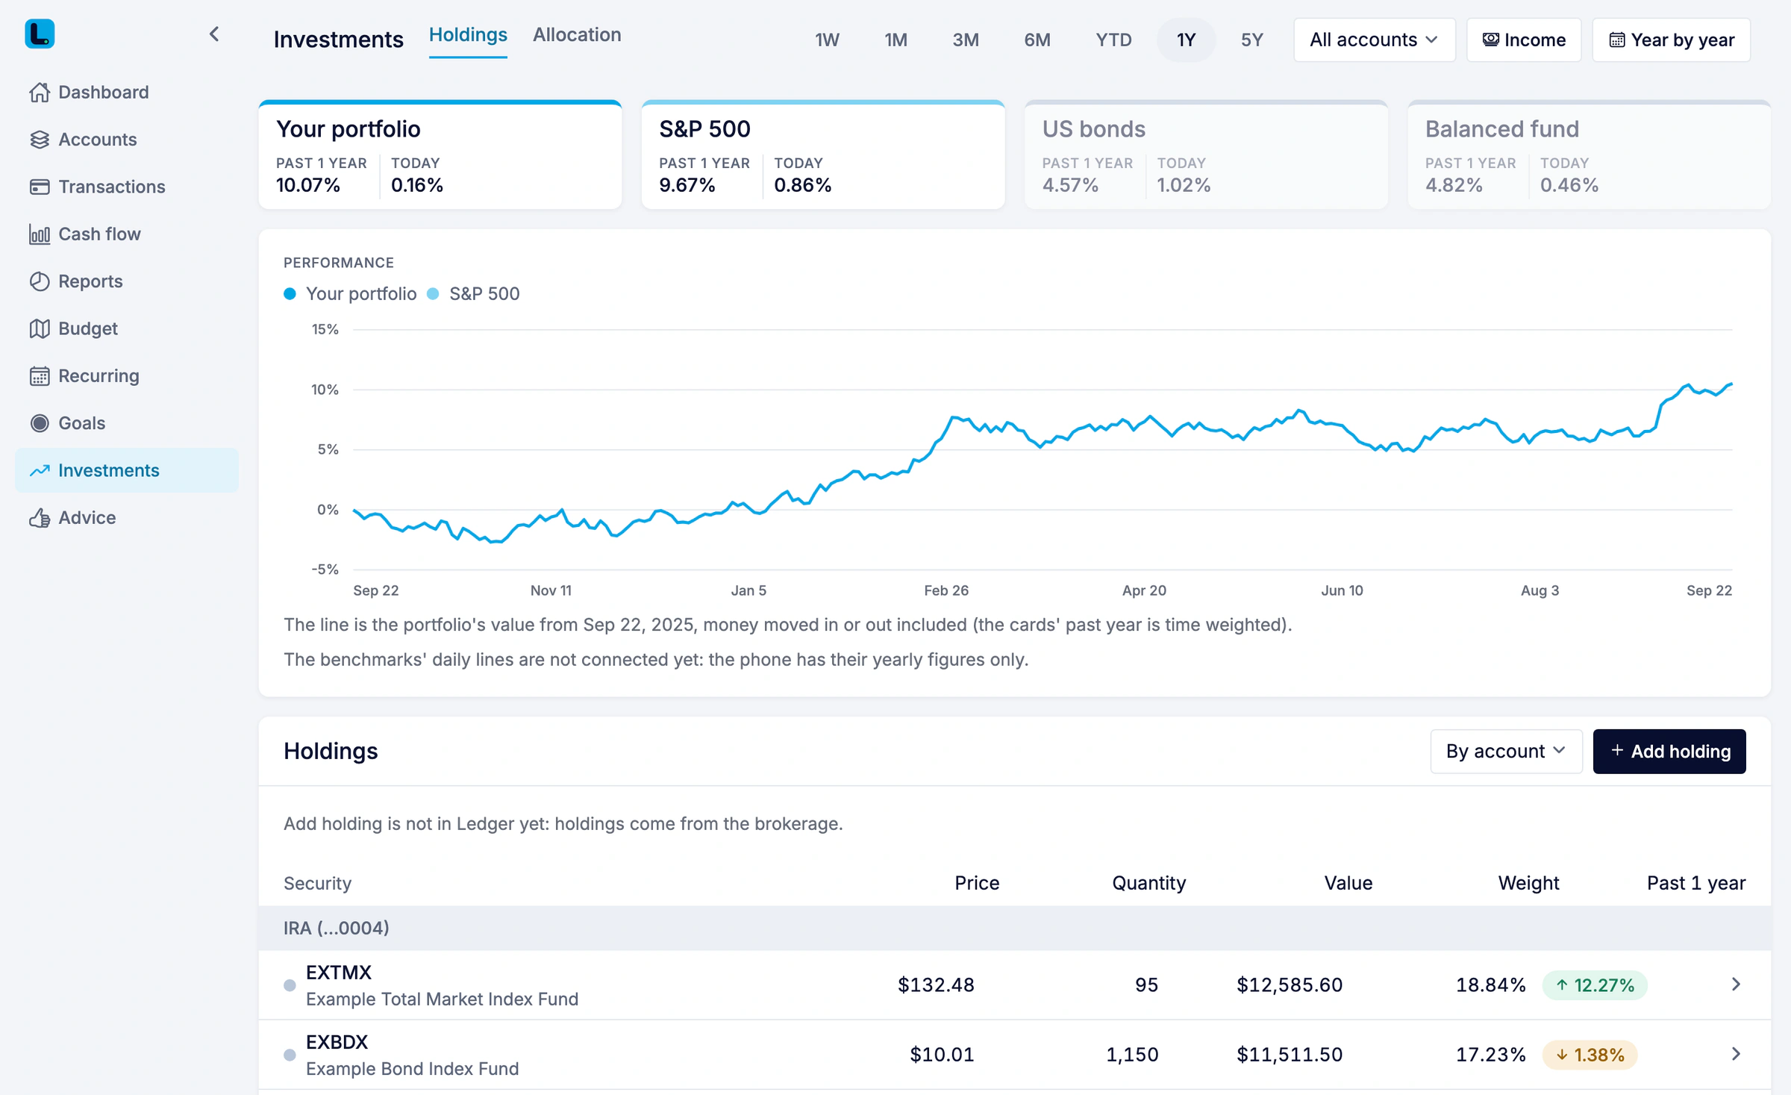This screenshot has height=1095, width=1791.
Task: Click the Goals target icon
Action: pyautogui.click(x=40, y=423)
